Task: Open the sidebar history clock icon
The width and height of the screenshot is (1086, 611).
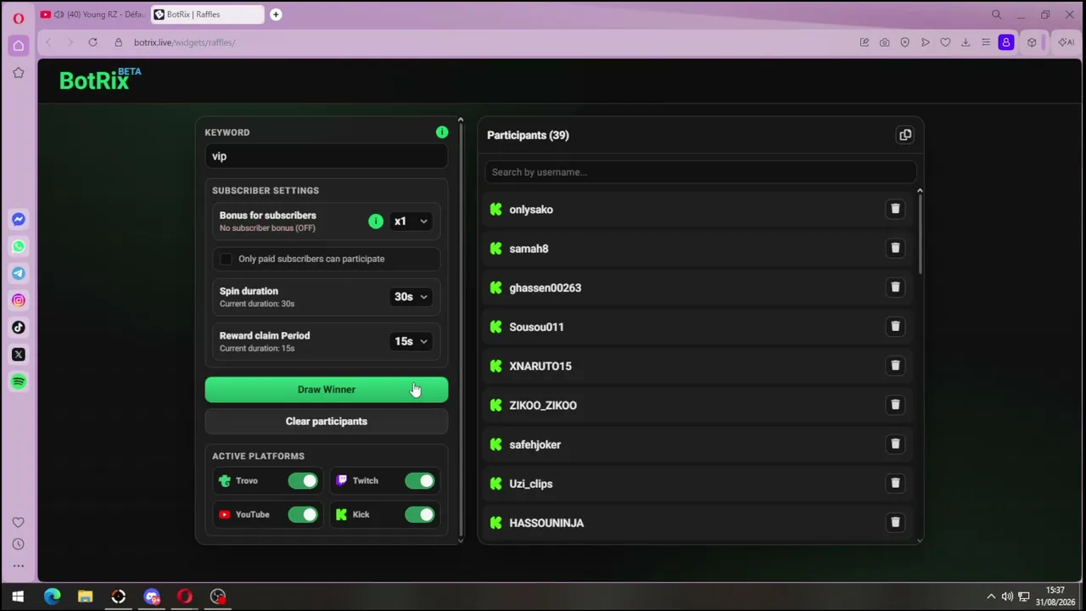Action: coord(18,544)
